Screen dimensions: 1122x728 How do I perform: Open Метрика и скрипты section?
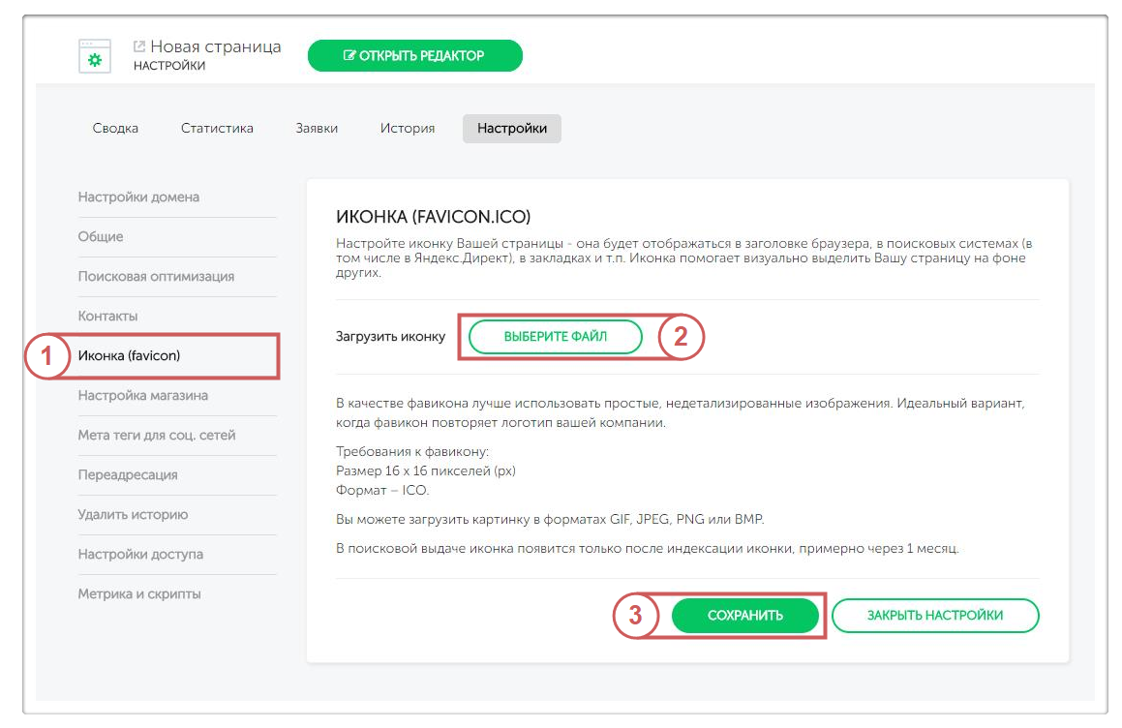[x=139, y=593]
